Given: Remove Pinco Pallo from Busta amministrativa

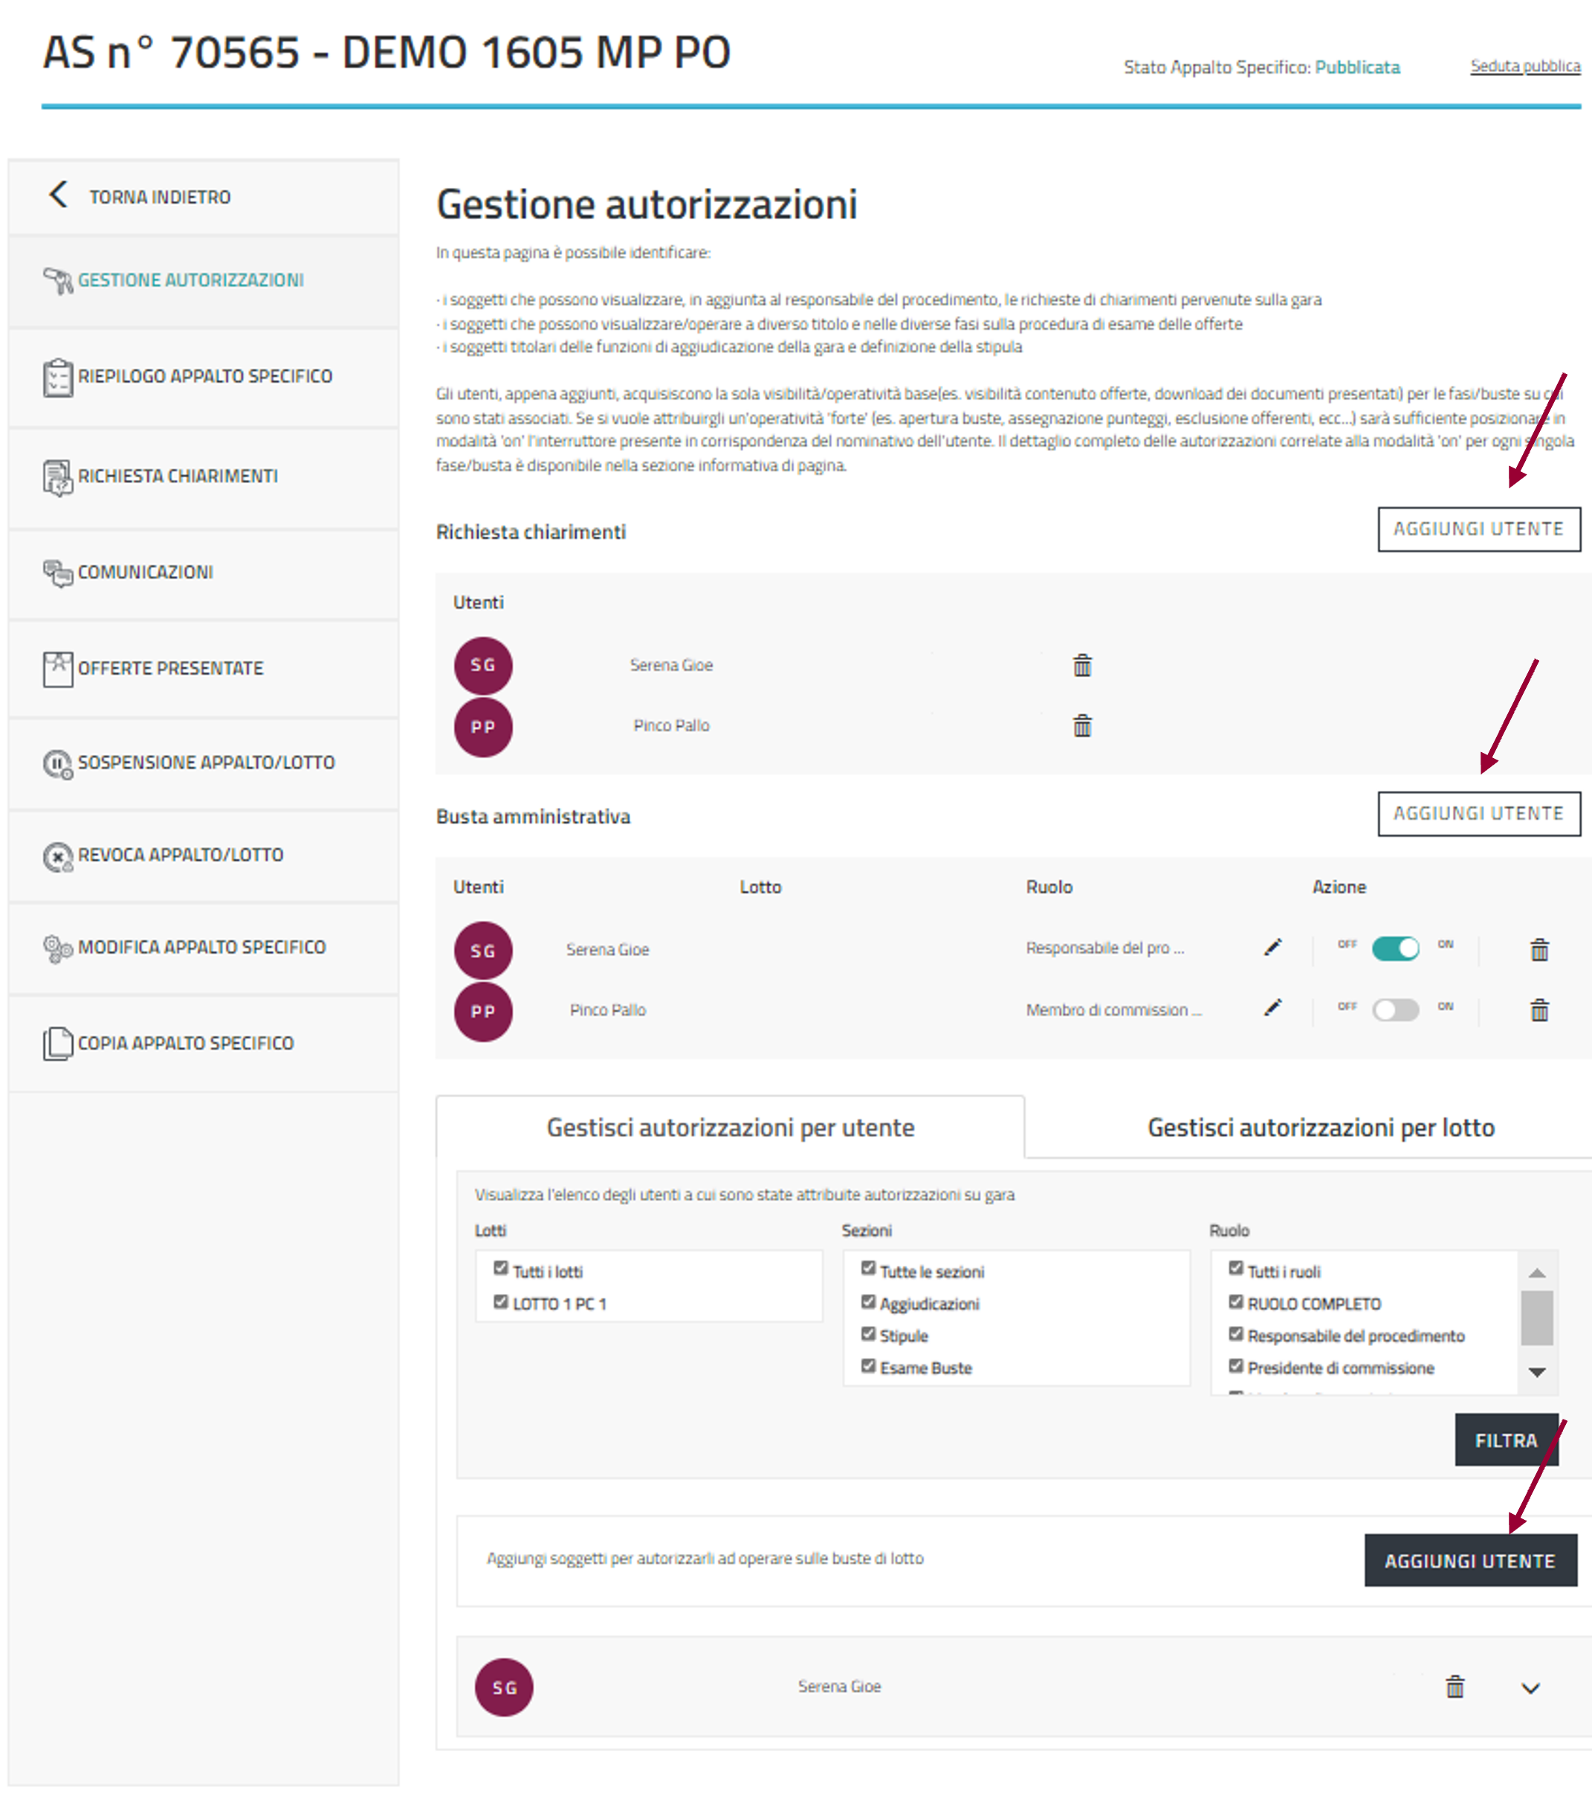Looking at the screenshot, I should (x=1539, y=1010).
